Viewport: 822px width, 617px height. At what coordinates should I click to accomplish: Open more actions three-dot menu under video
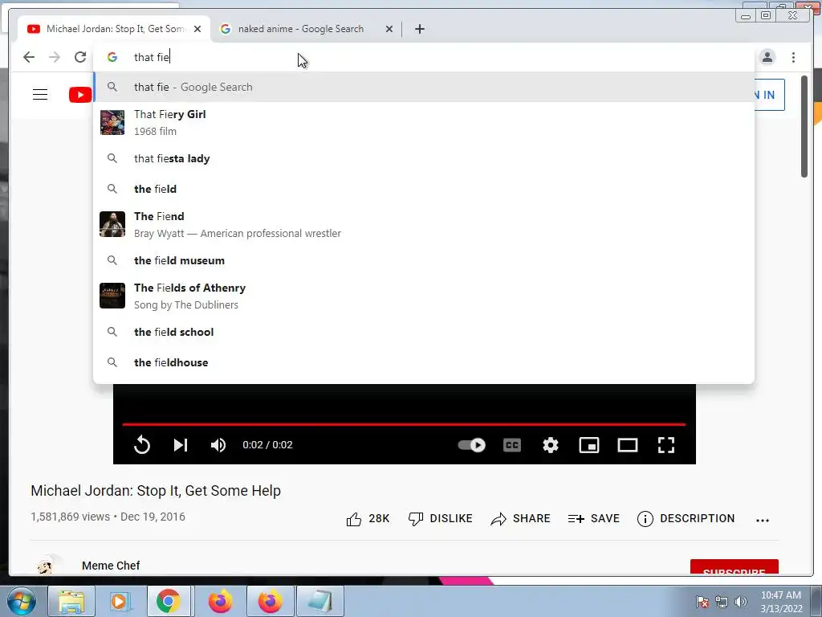pos(763,520)
